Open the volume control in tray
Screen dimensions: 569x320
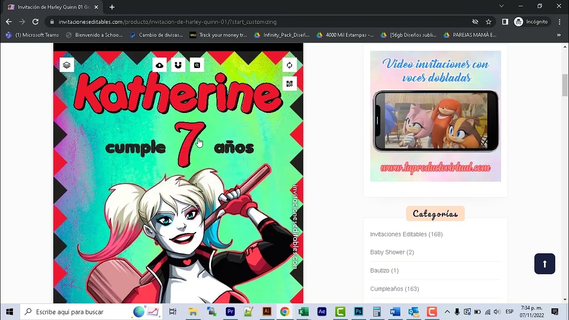pos(497,312)
